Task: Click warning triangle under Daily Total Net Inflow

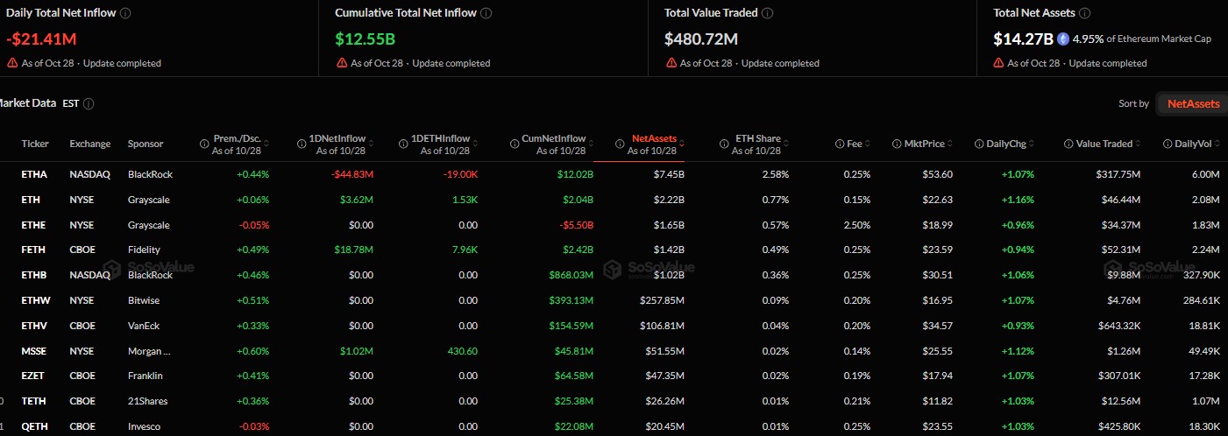Action: click(12, 63)
